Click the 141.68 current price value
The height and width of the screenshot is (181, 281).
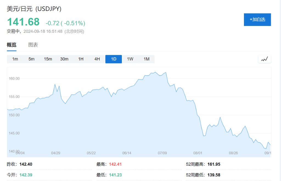[x=23, y=22]
